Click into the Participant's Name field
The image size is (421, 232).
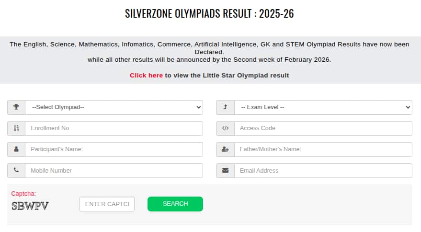[x=114, y=149]
